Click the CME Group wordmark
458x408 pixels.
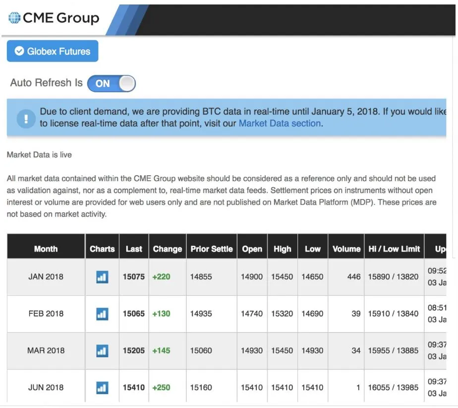[61, 18]
